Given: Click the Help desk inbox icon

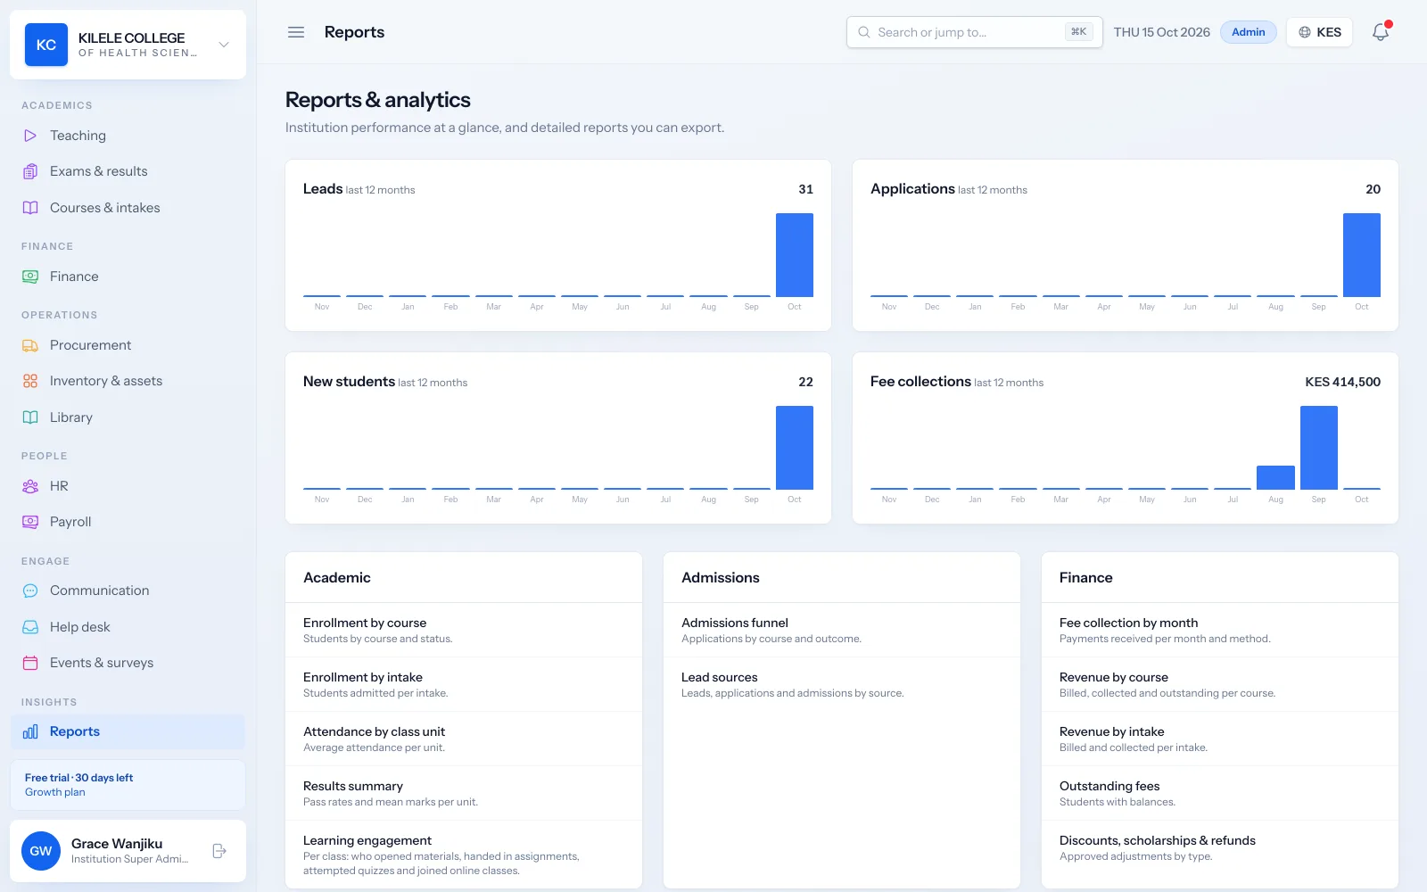Looking at the screenshot, I should tap(30, 627).
